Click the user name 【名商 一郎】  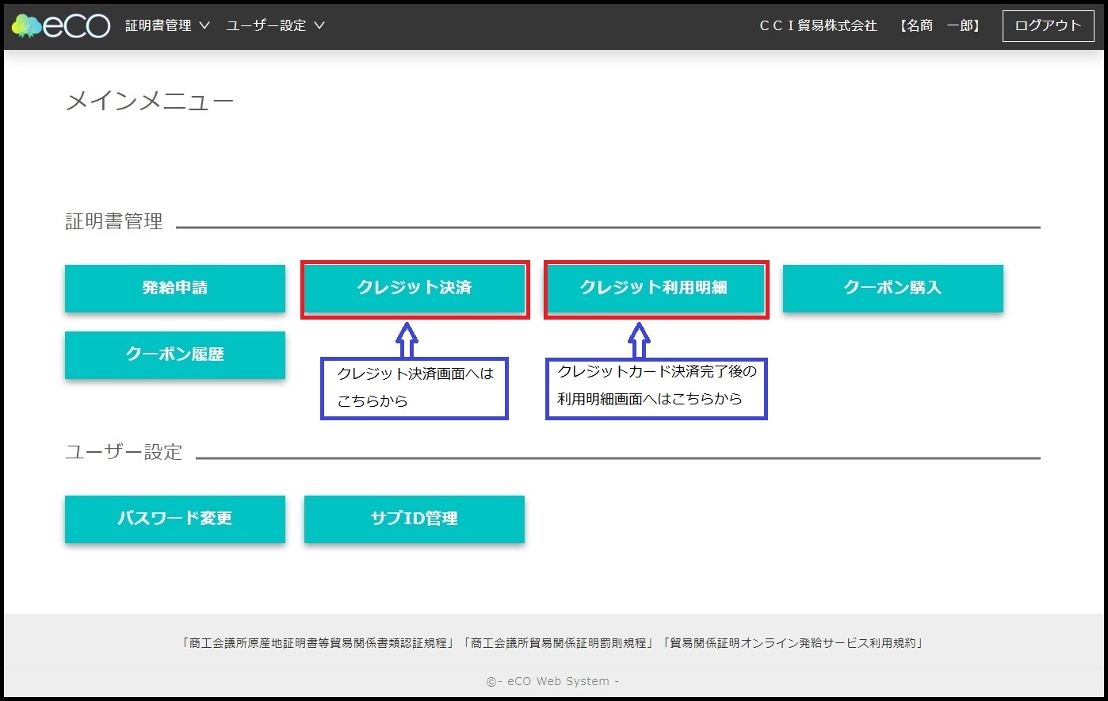(x=940, y=25)
